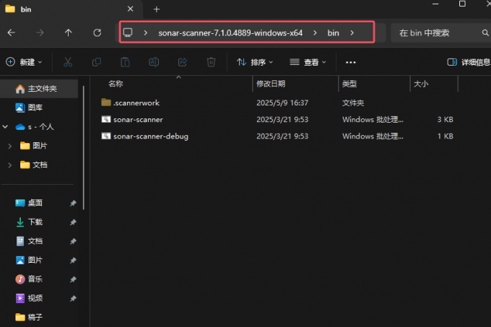Image resolution: width=491 pixels, height=327 pixels.
Task: Click the chevron after the computer icon
Action: tap(145, 32)
